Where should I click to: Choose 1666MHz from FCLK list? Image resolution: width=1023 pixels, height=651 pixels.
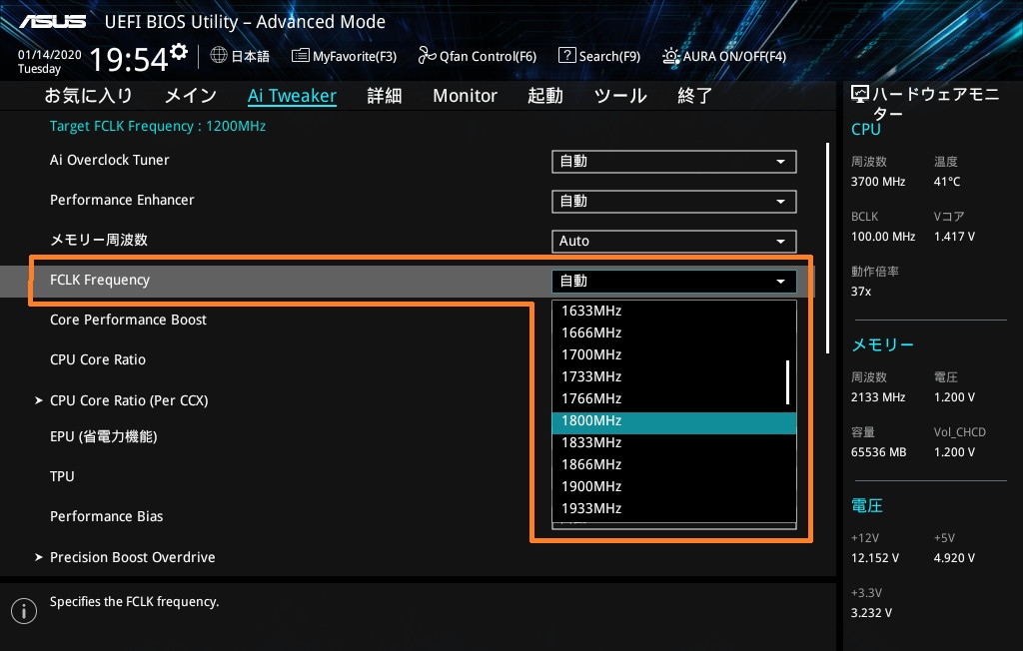pos(674,332)
